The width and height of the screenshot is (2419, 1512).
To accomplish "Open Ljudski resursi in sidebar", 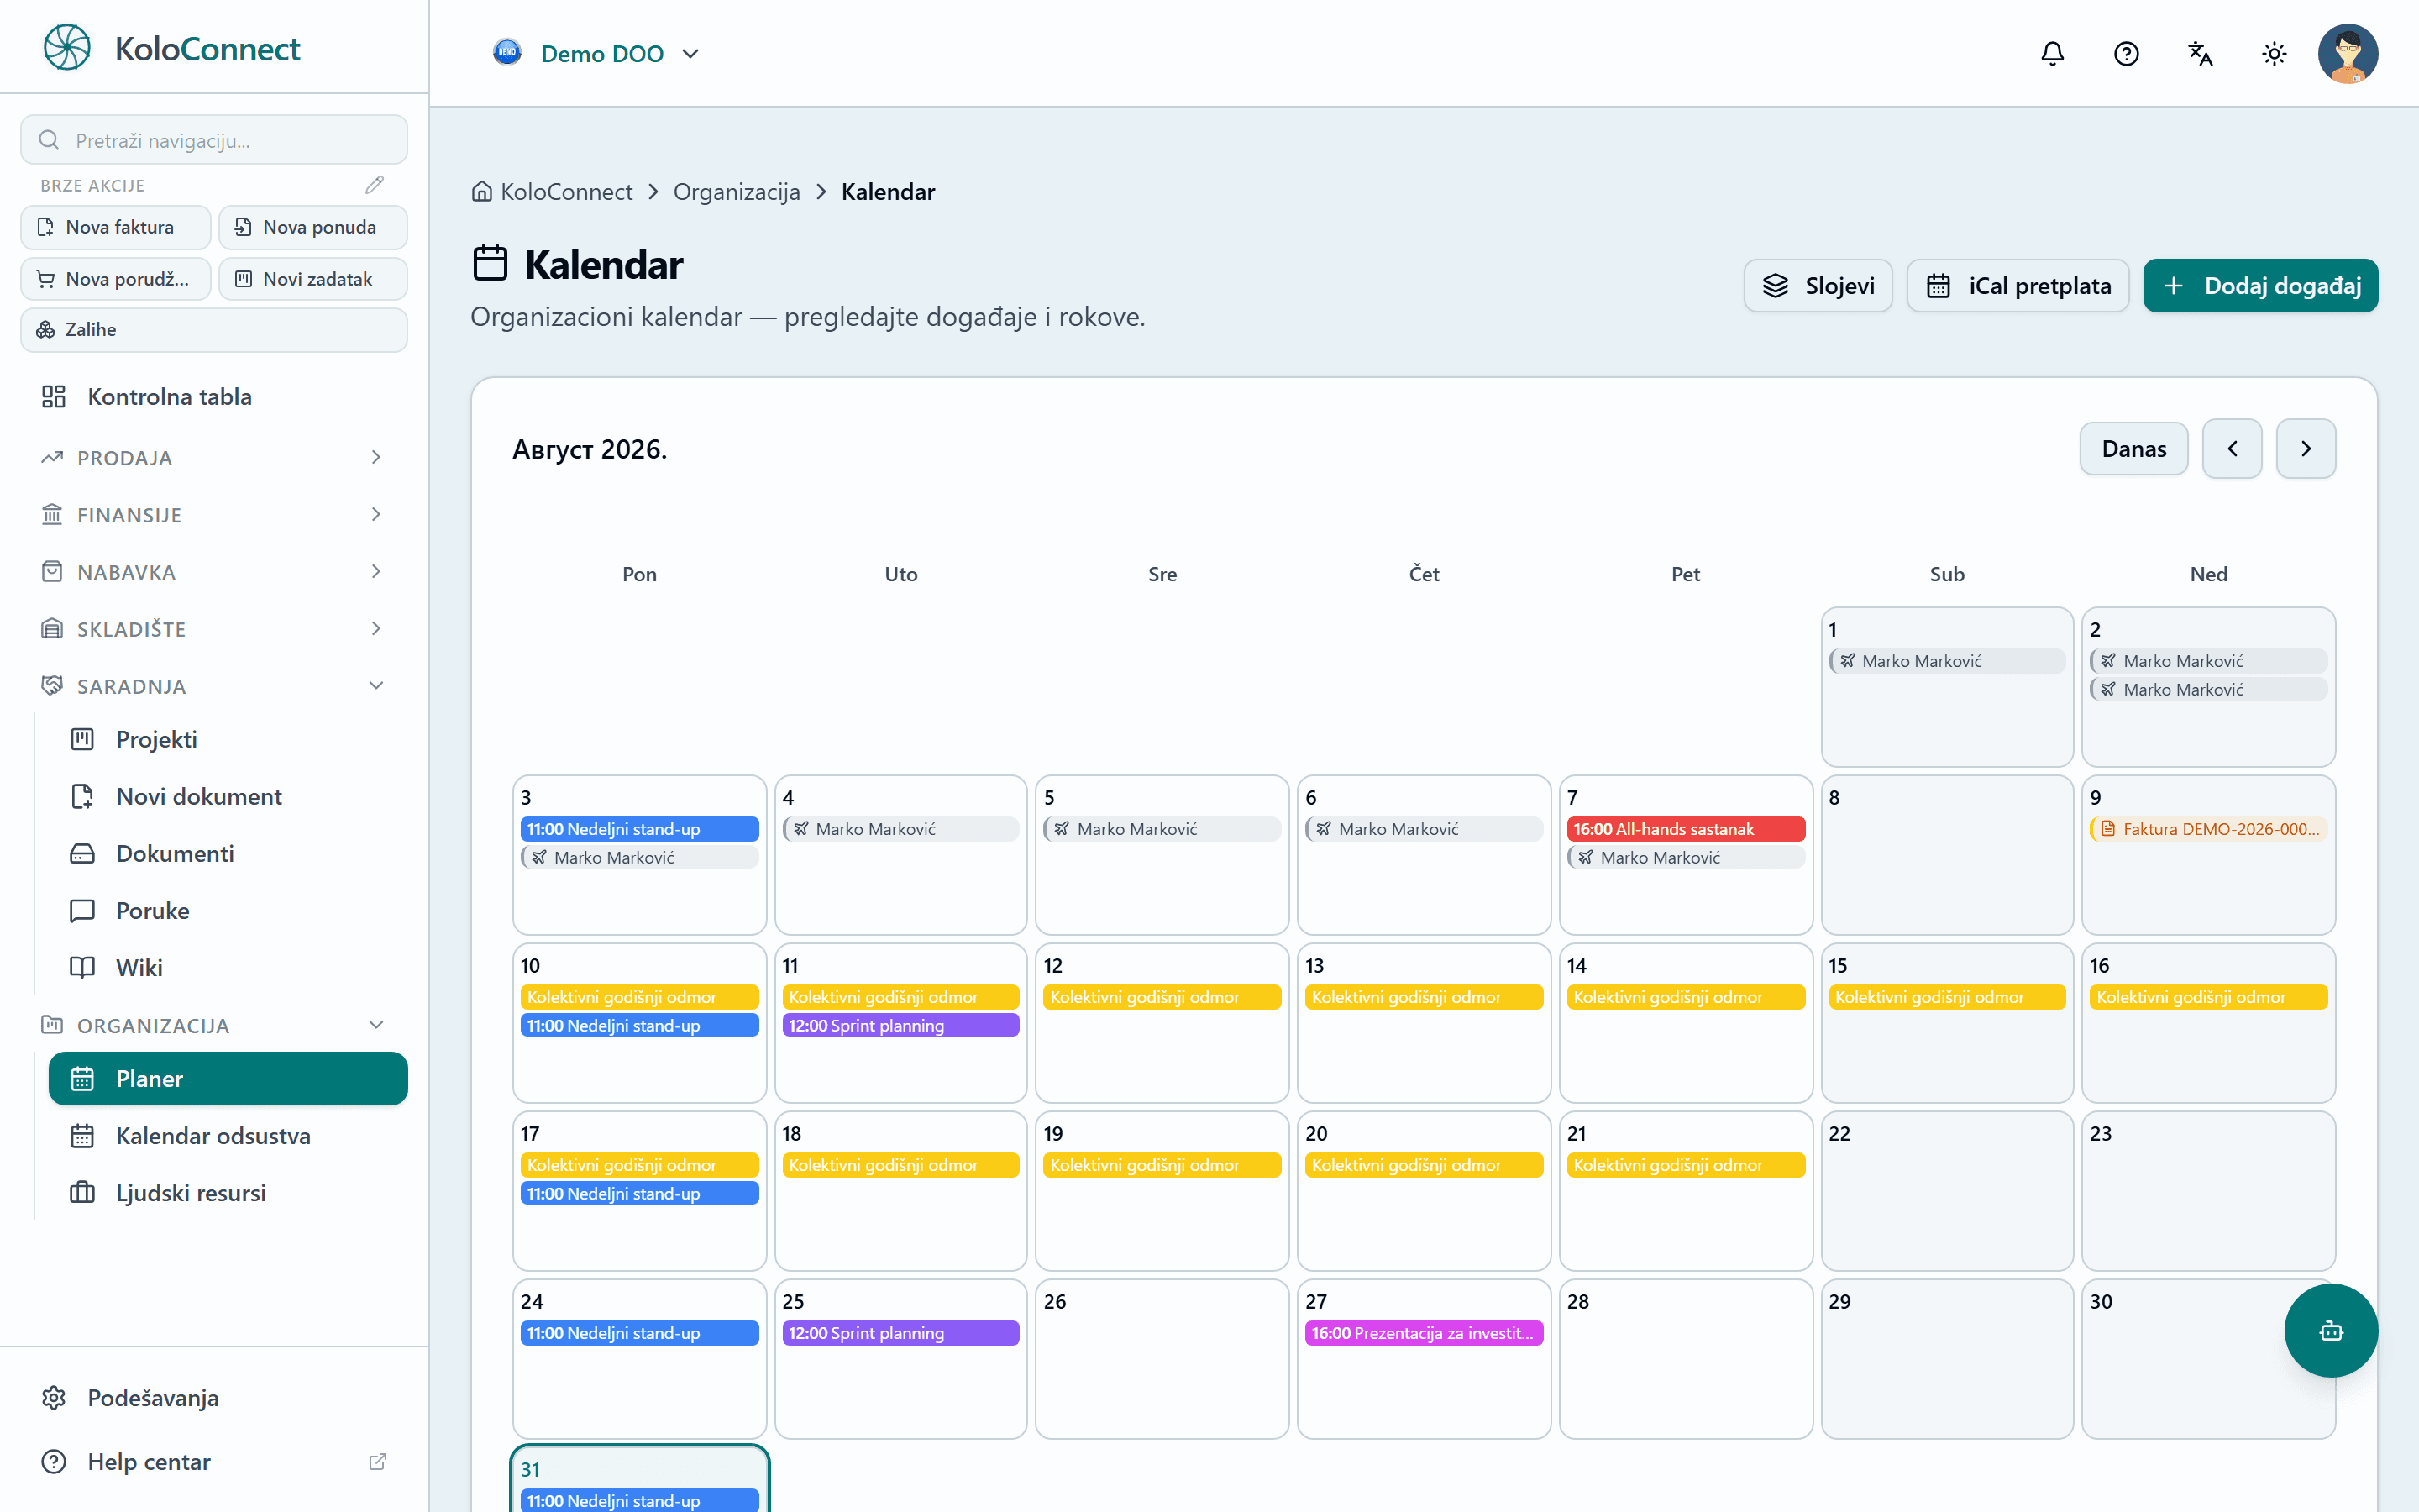I will 228,1192.
